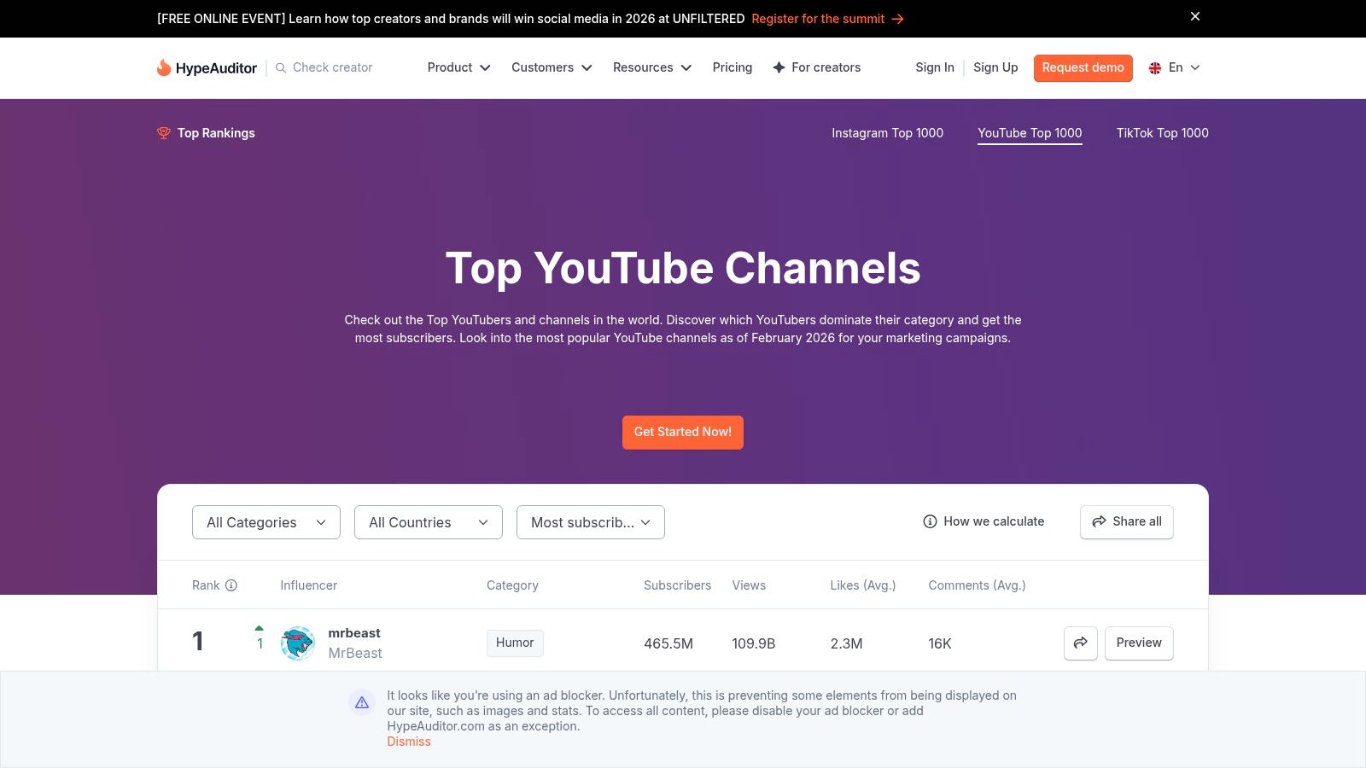Click the 16K average comments value
1366x768 pixels.
tap(940, 643)
